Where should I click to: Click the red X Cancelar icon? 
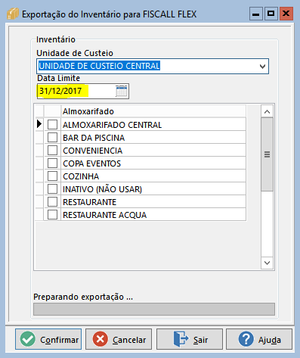[101, 339]
